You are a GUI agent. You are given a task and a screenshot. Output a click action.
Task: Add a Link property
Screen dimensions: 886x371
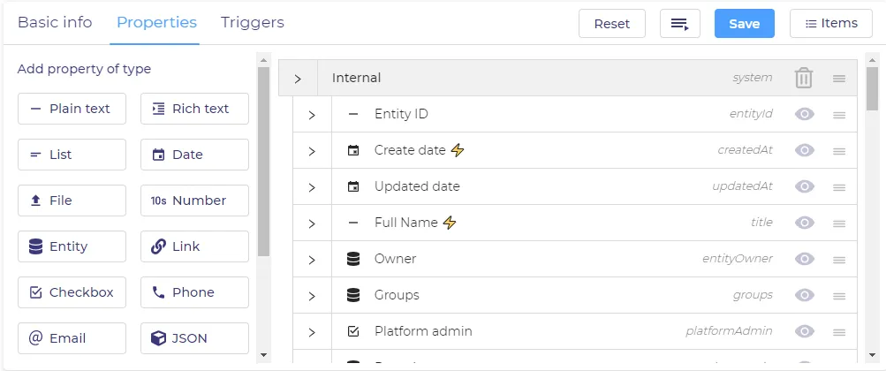pyautogui.click(x=194, y=246)
